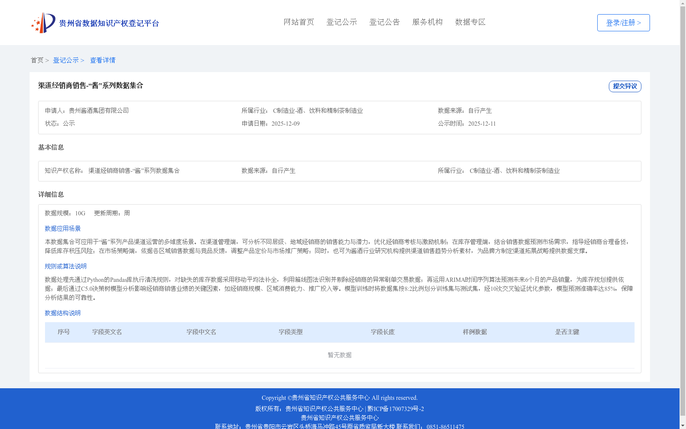Image resolution: width=686 pixels, height=429 pixels.
Task: Click application date 2025-12-09
Action: pyautogui.click(x=286, y=124)
